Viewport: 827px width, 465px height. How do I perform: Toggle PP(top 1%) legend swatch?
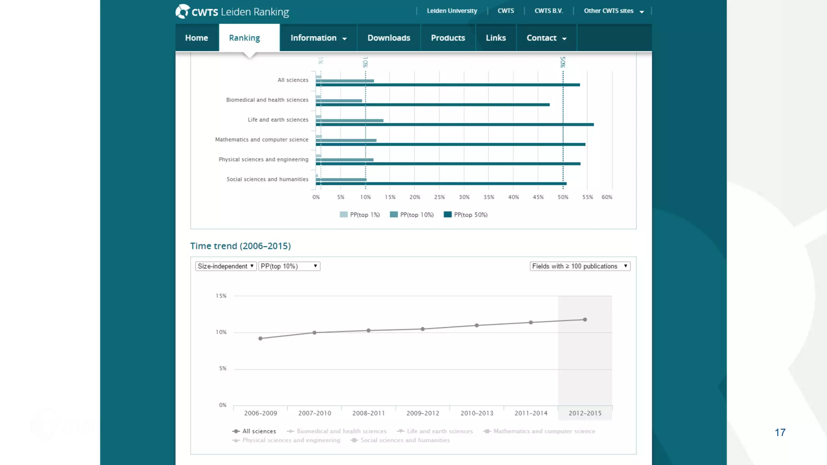tap(344, 215)
